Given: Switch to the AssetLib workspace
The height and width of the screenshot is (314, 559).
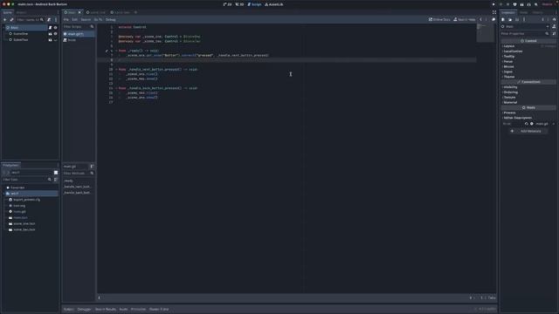Looking at the screenshot, I should (273, 4).
